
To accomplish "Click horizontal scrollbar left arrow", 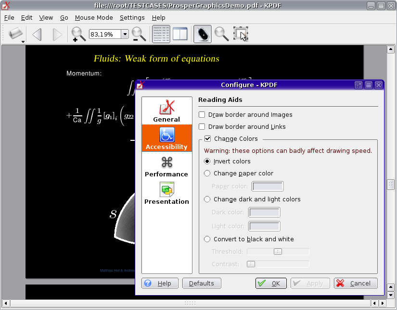I will pos(6,303).
